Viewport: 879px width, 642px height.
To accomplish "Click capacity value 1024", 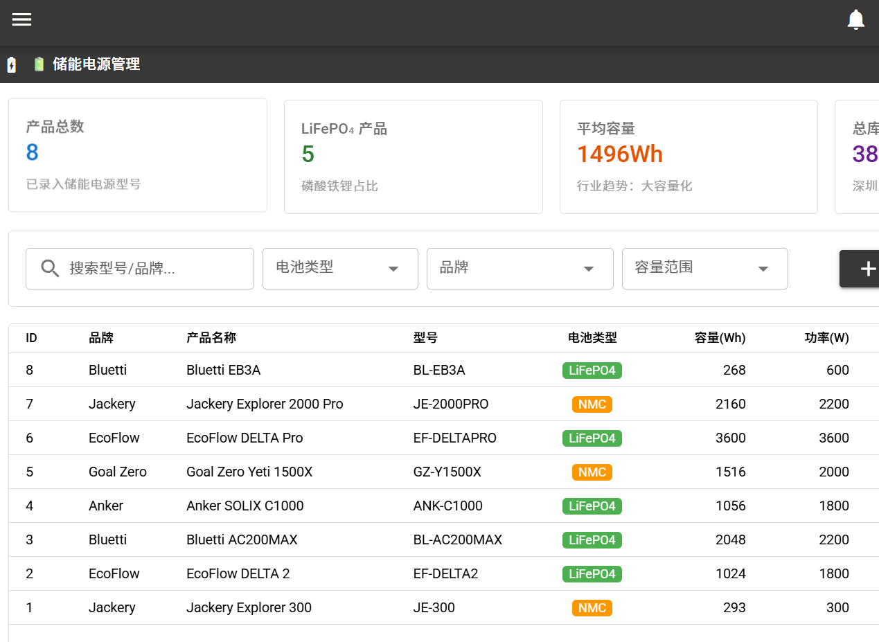I will coord(731,573).
